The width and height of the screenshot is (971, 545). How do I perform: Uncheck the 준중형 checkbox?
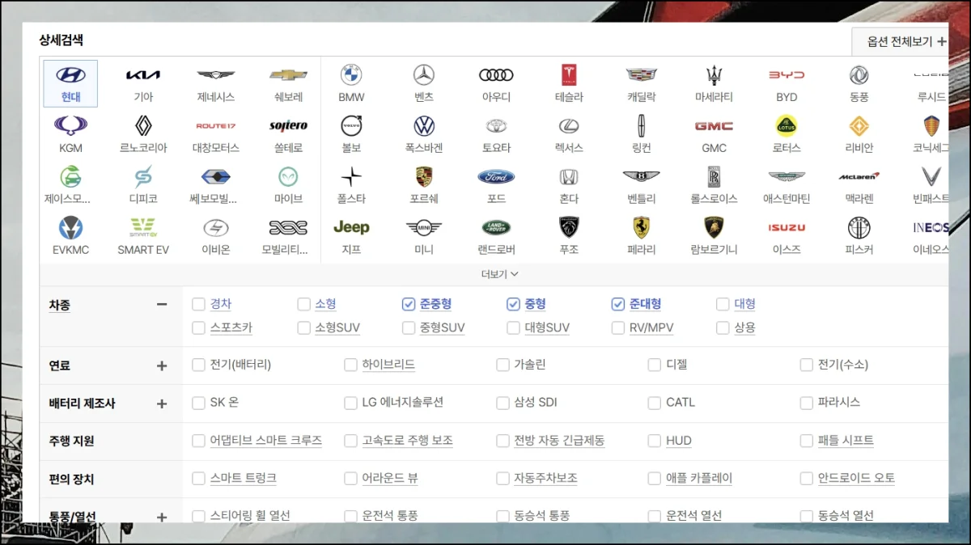click(409, 304)
